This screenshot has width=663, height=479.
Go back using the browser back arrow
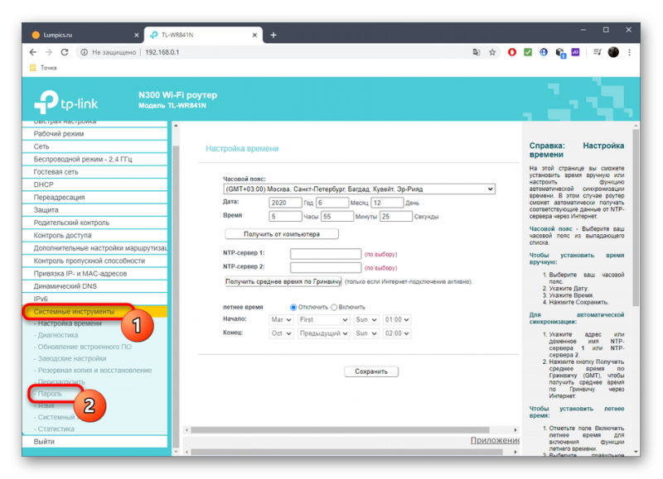pyautogui.click(x=33, y=52)
